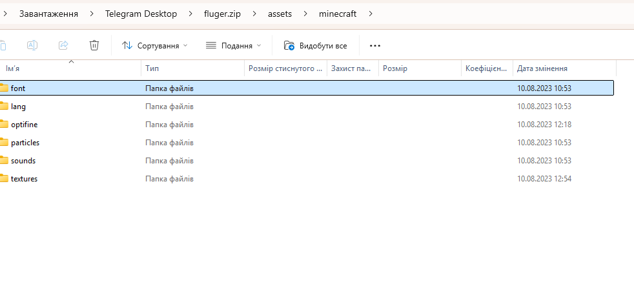Screen dimensions: 634x308
Task: Click date 10.08.2023 12:18 of optifine
Action: tap(544, 125)
